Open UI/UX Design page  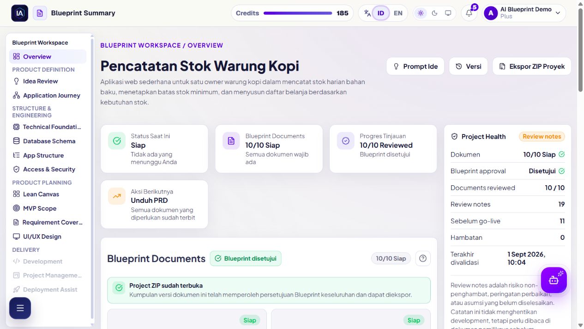[48, 236]
